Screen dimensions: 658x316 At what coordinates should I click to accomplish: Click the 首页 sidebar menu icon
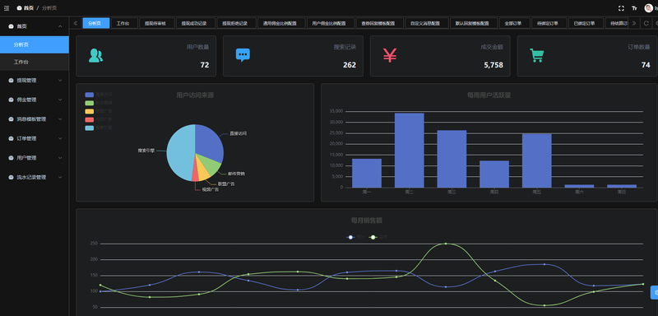tap(11, 26)
